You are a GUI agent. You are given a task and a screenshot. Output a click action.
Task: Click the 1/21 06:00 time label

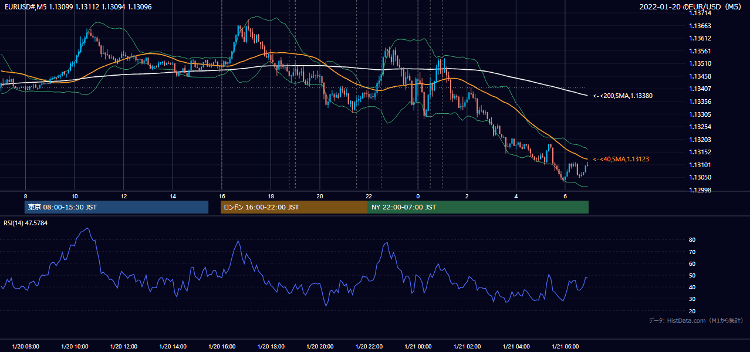pyautogui.click(x=565, y=347)
